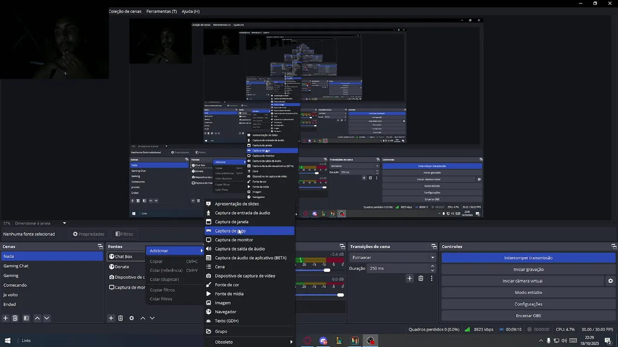618x347 pixels.
Task: Open Windows notification center icon
Action: coord(608,341)
